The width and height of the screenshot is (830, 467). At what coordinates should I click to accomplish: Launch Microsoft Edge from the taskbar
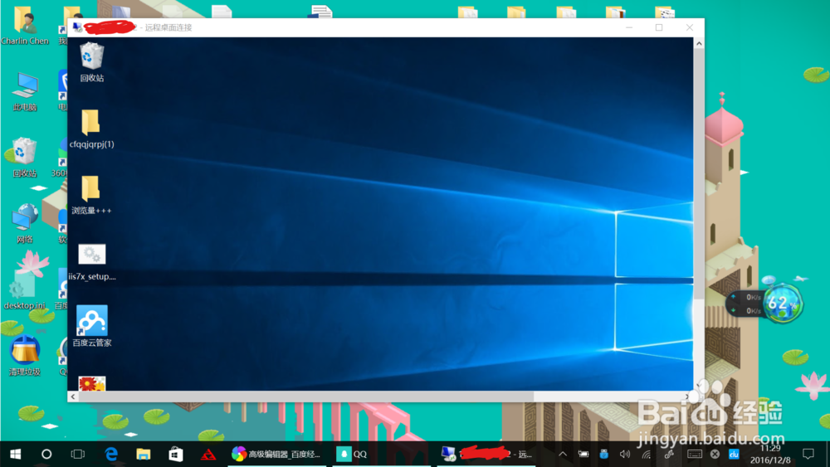pyautogui.click(x=111, y=454)
